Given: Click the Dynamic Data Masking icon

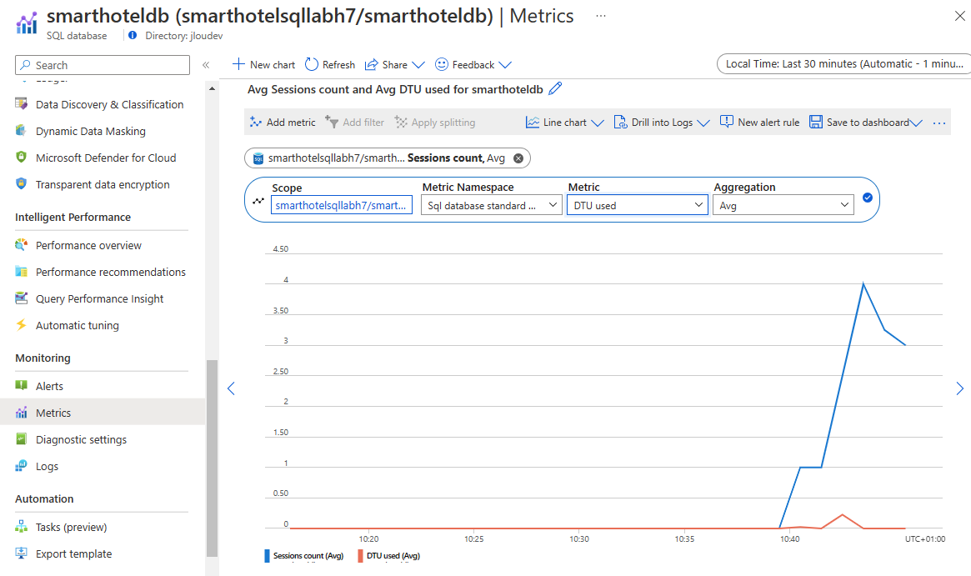Looking at the screenshot, I should point(21,131).
